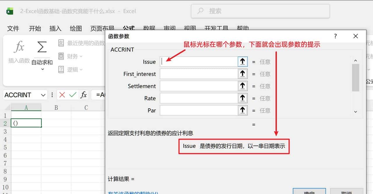
Task: Collapse the Issue field using its range selector
Action: tap(242, 61)
